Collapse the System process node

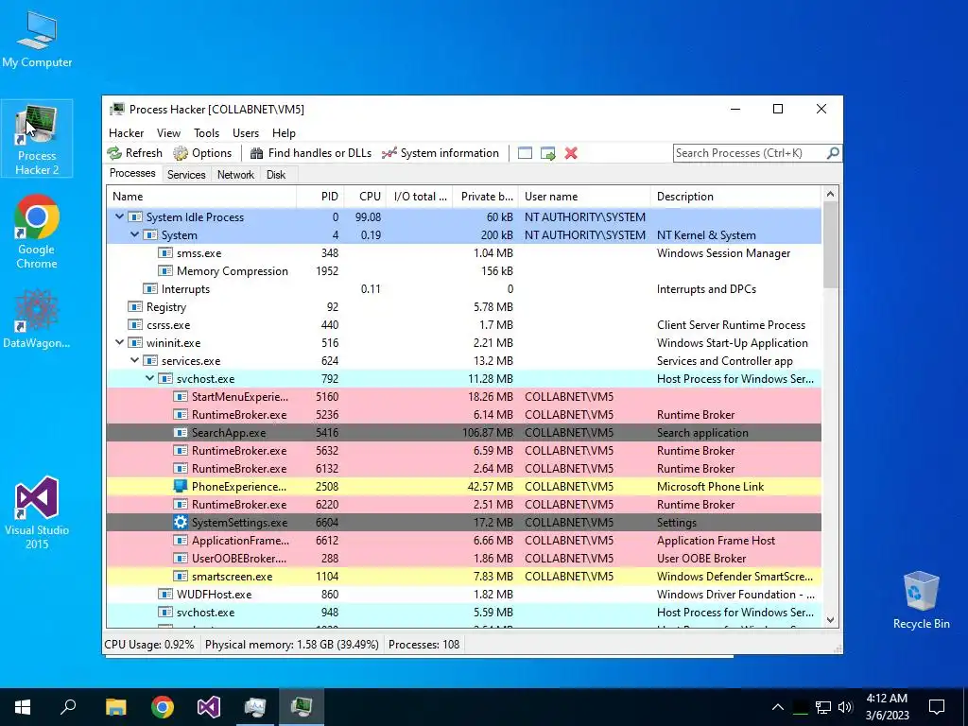coord(134,234)
